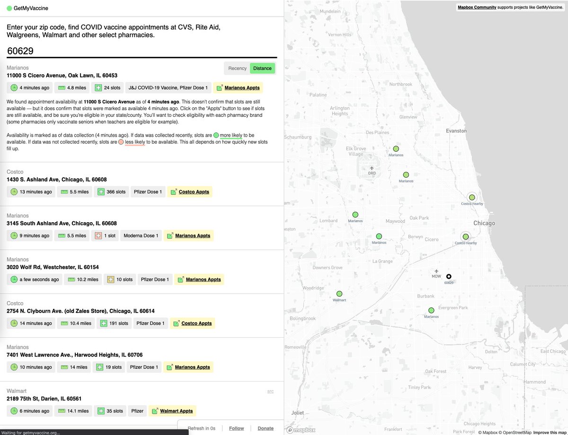Select Marianos marker east of ORD airport
This screenshot has width=568, height=435.
[x=406, y=174]
